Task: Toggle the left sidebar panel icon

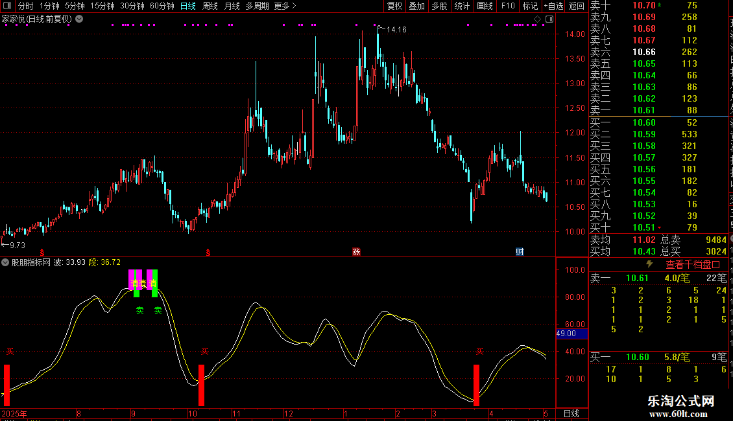Action: pyautogui.click(x=7, y=6)
